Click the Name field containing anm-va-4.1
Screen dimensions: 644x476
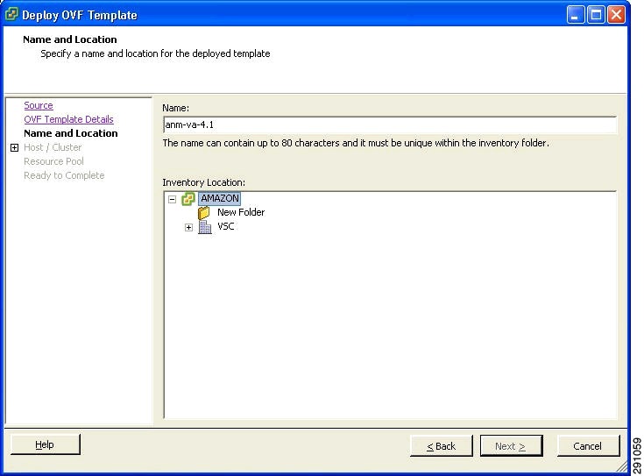point(390,124)
